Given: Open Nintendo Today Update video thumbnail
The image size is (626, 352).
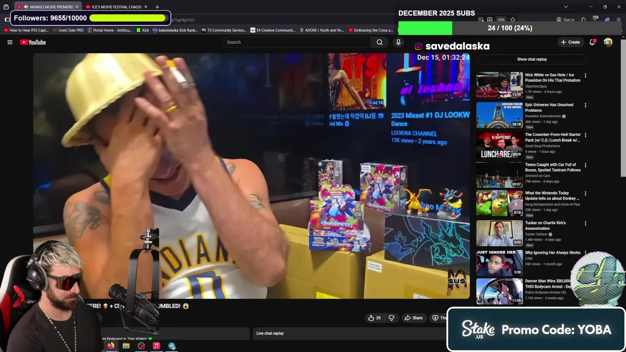Looking at the screenshot, I should pyautogui.click(x=499, y=203).
